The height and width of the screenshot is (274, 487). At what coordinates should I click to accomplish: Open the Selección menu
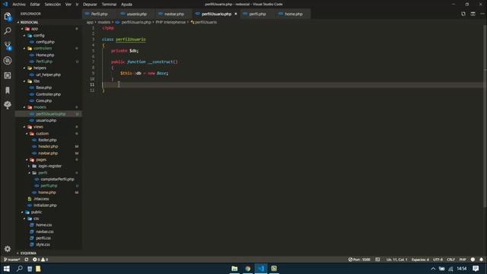coord(53,5)
